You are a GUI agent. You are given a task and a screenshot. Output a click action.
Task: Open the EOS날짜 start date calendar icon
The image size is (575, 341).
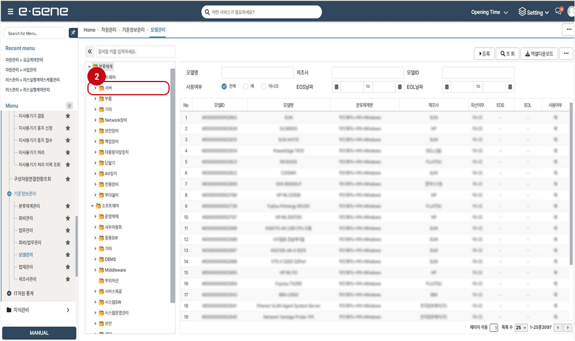(x=336, y=87)
